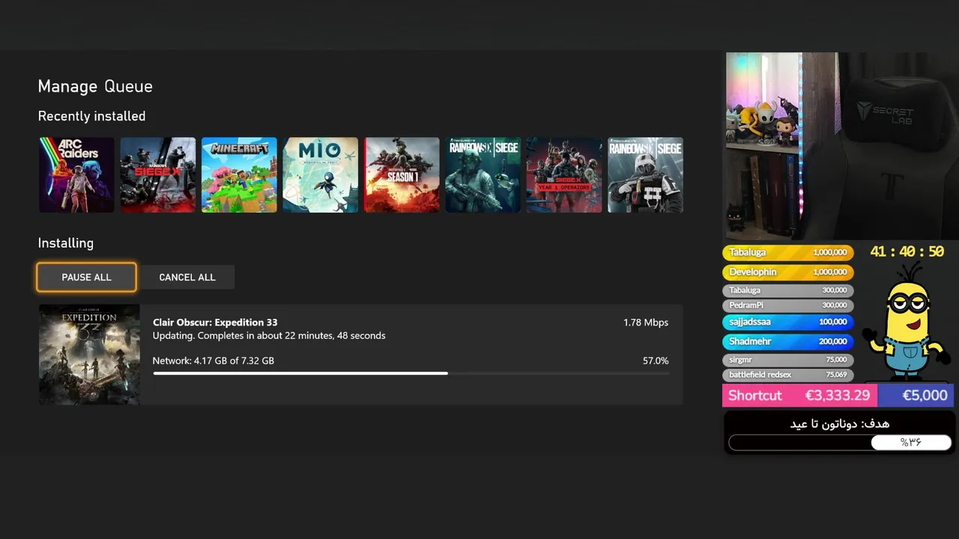Click the Shadmehr 200,000 donor bar

[787, 341]
